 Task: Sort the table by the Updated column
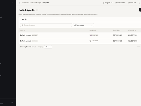132,30
